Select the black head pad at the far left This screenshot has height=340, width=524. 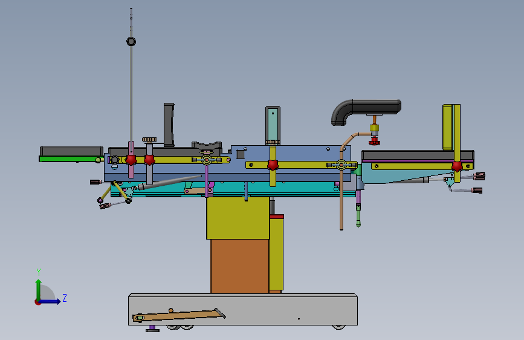coord(71,151)
